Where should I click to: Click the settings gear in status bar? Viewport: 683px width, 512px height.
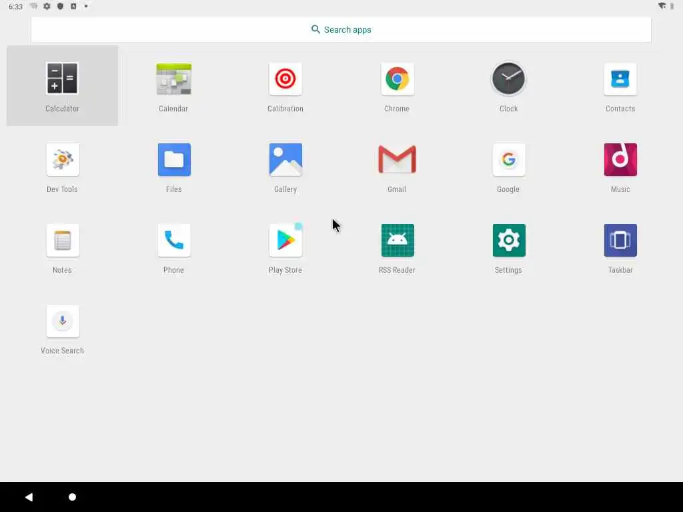[47, 6]
